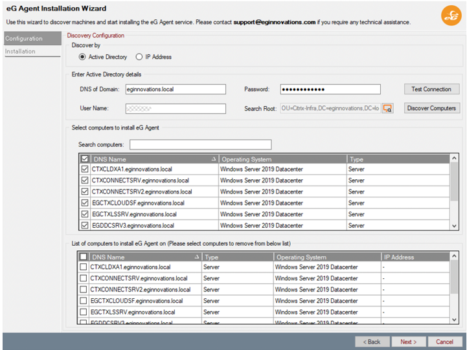467x350 pixels.
Task: Click the Search Root browse icon
Action: click(387, 108)
